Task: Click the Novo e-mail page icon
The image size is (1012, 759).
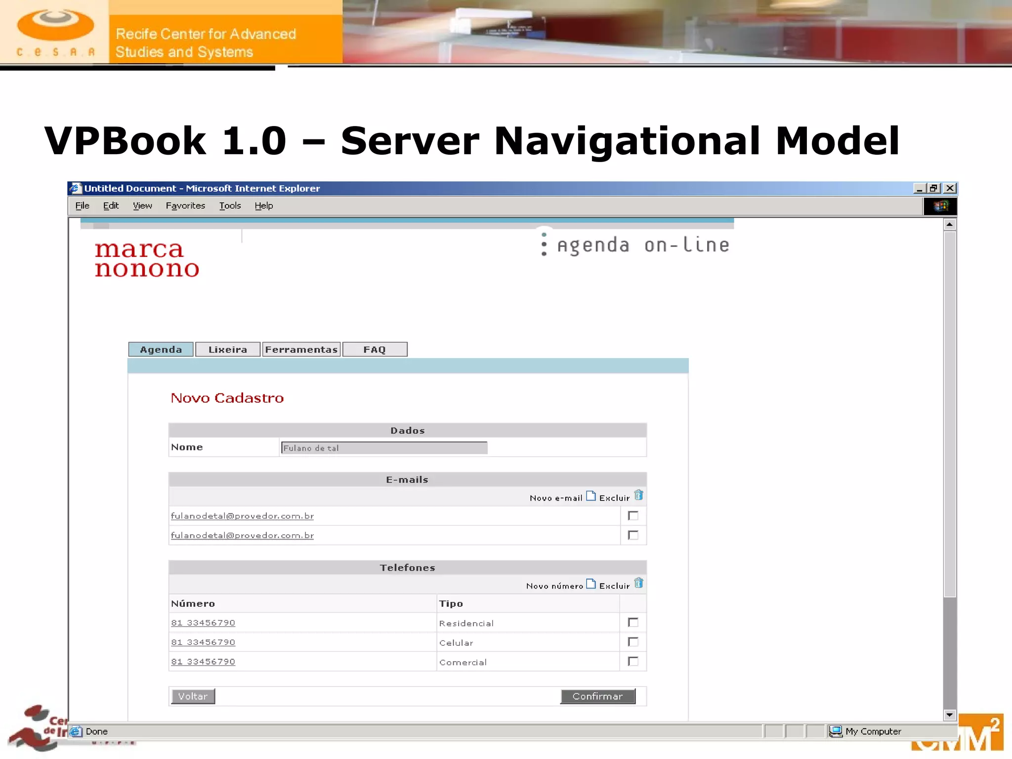Action: 591,496
